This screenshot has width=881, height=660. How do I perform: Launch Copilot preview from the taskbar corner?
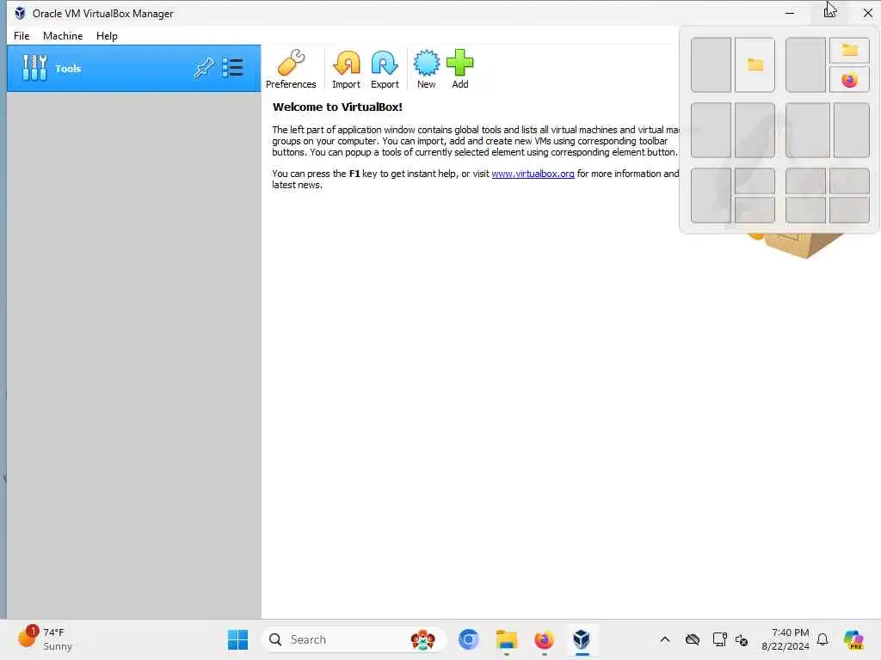pos(853,639)
